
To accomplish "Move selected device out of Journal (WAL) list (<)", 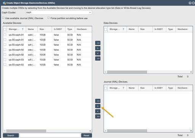I will coord(98,111).
